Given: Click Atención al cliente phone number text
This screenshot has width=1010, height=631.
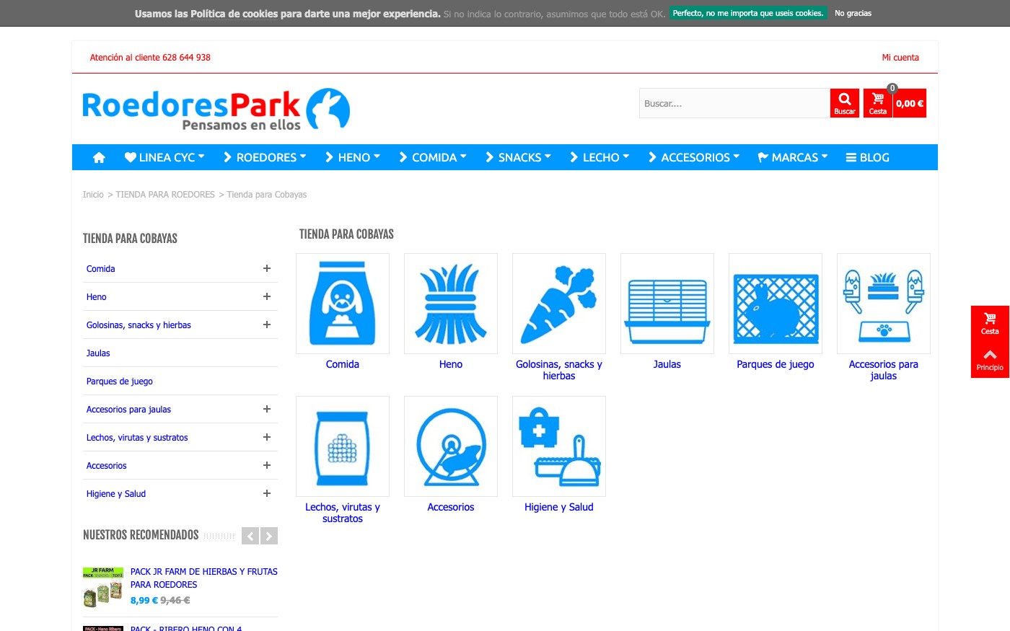Looking at the screenshot, I should click(150, 58).
